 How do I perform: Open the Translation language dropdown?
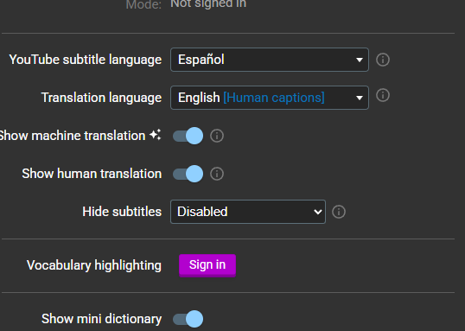[x=270, y=98]
